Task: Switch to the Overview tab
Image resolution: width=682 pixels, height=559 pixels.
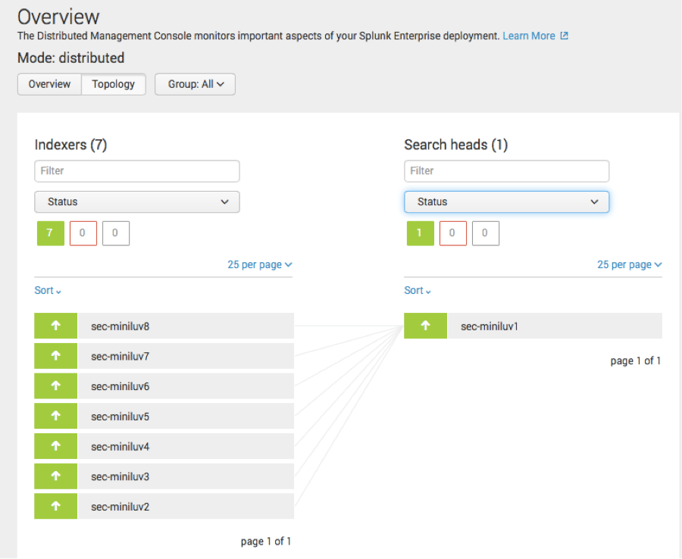Action: point(49,84)
